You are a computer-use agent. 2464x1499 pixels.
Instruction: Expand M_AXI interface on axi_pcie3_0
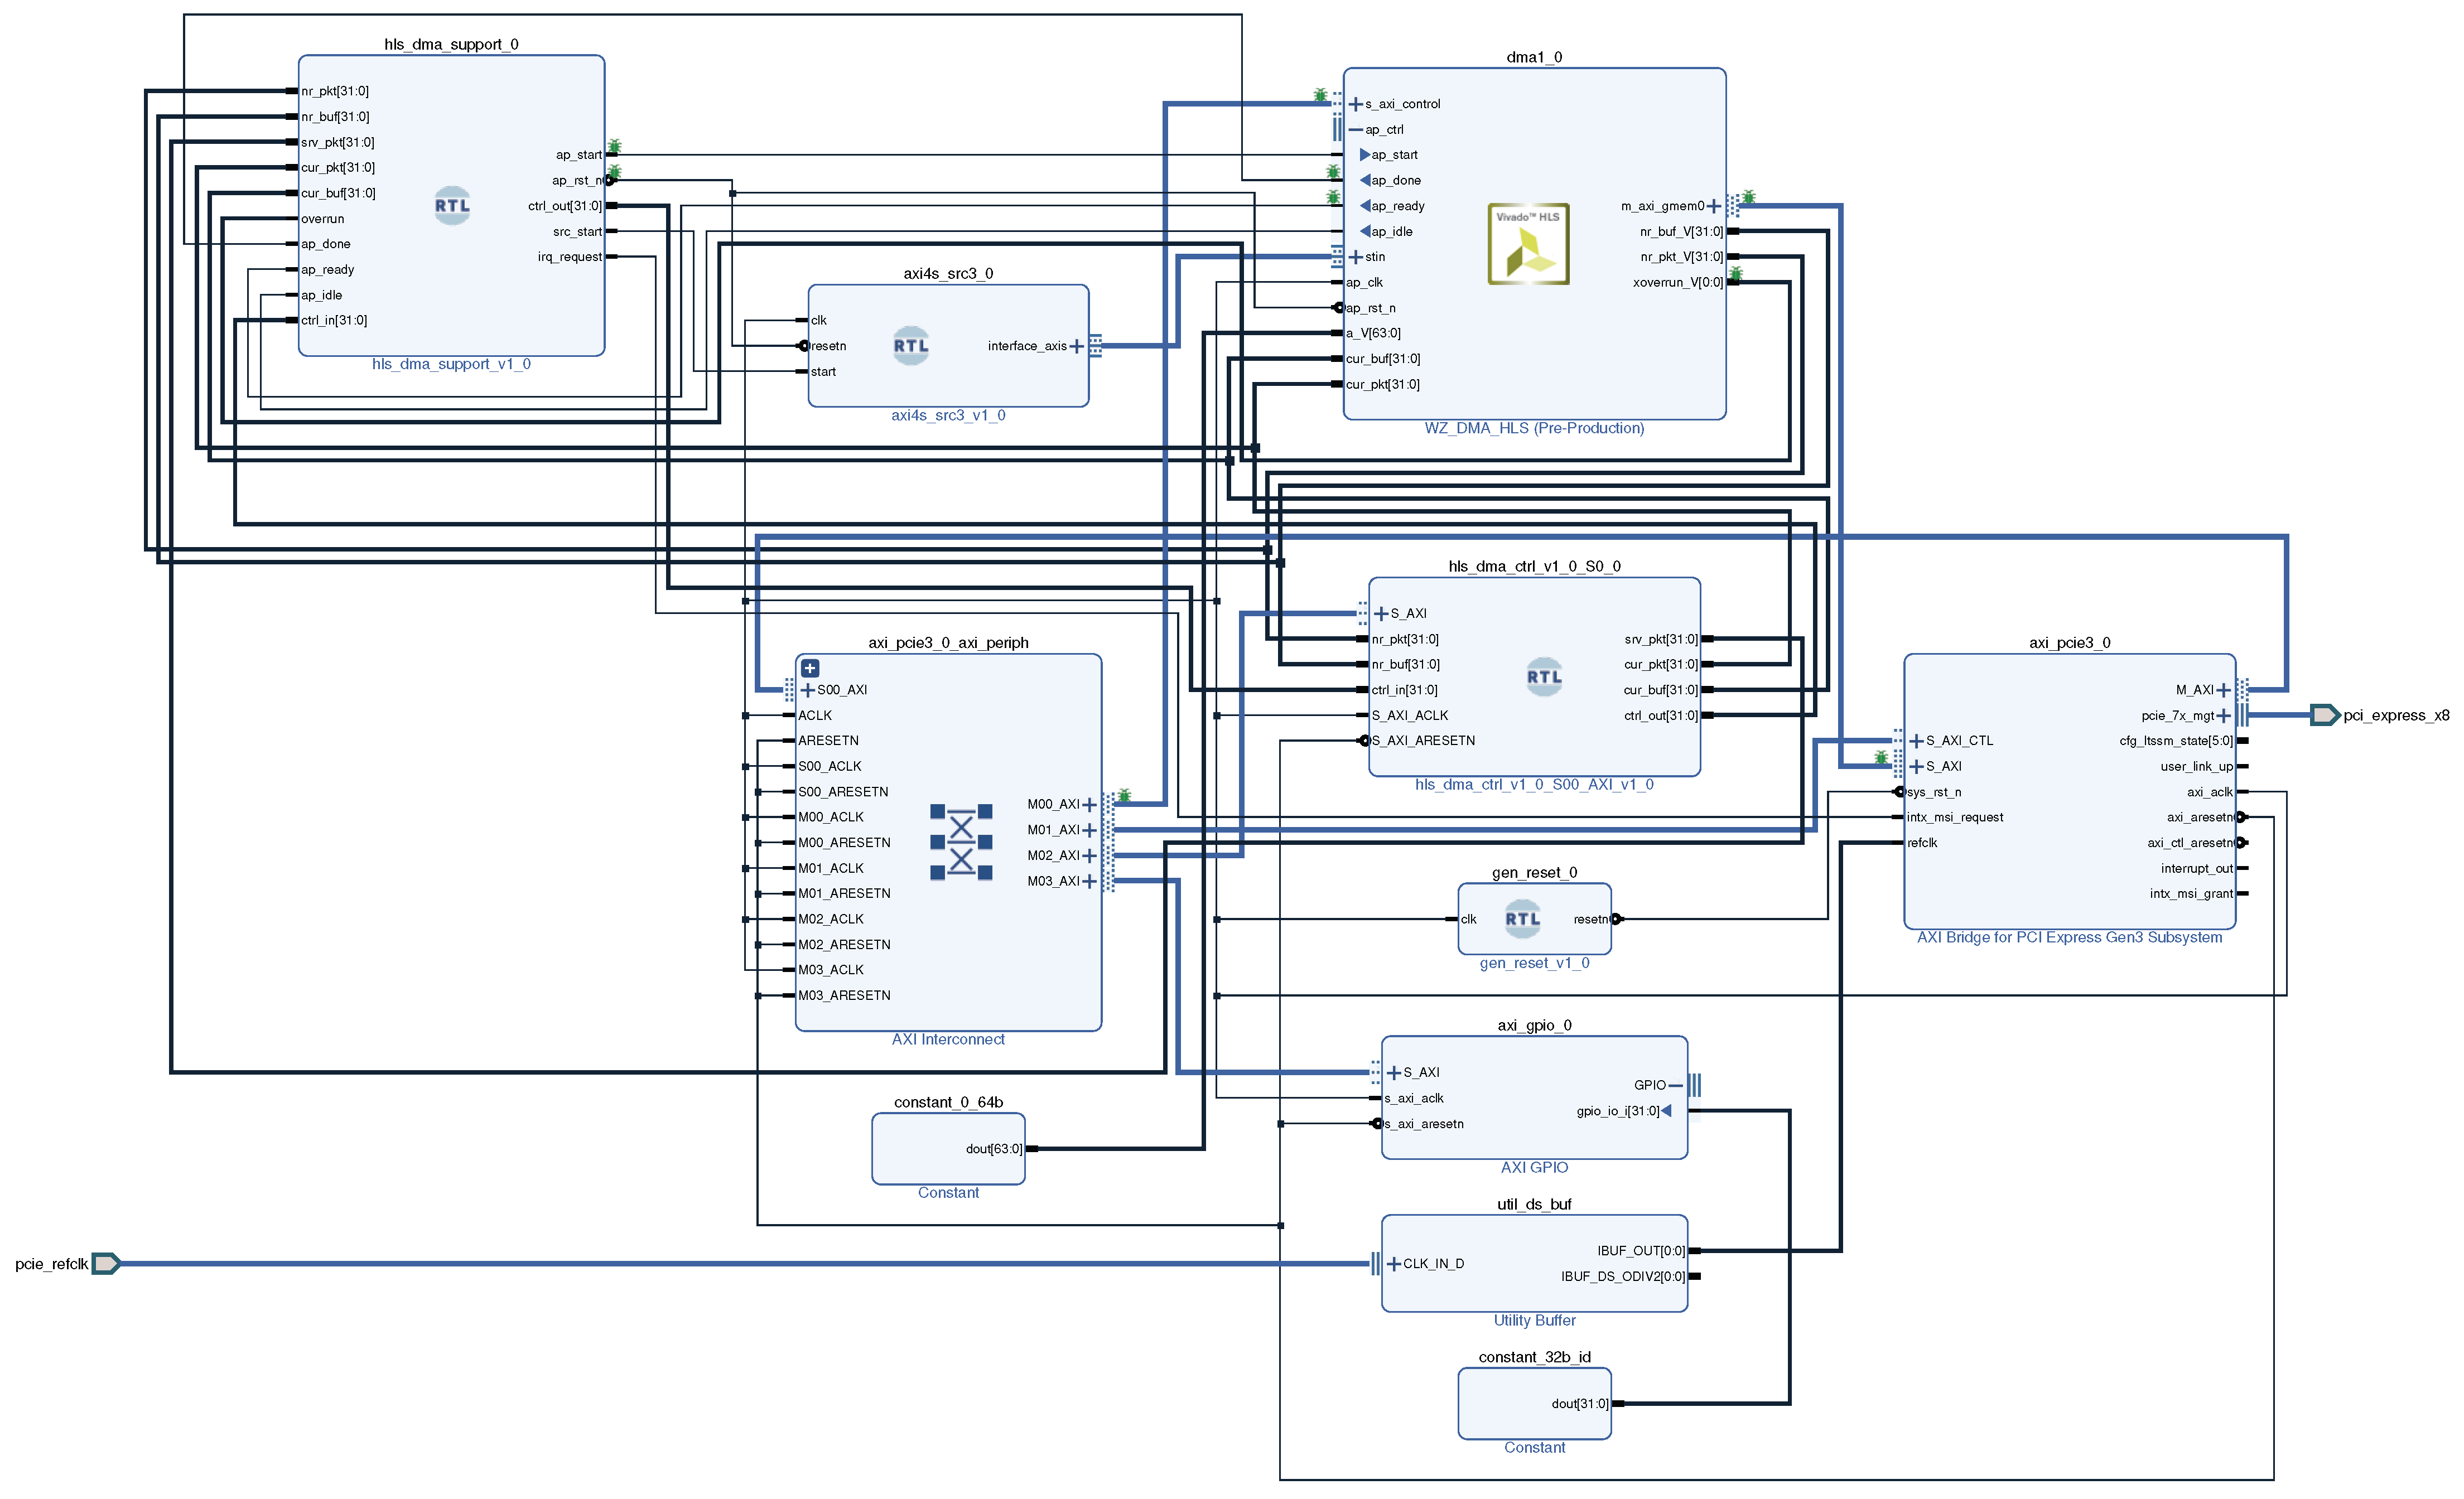2223,690
